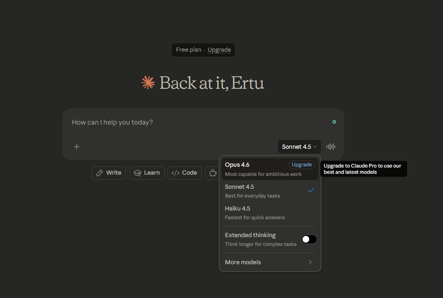The image size is (443, 298).
Task: Click the coffee cup chip icon
Action: (213, 173)
